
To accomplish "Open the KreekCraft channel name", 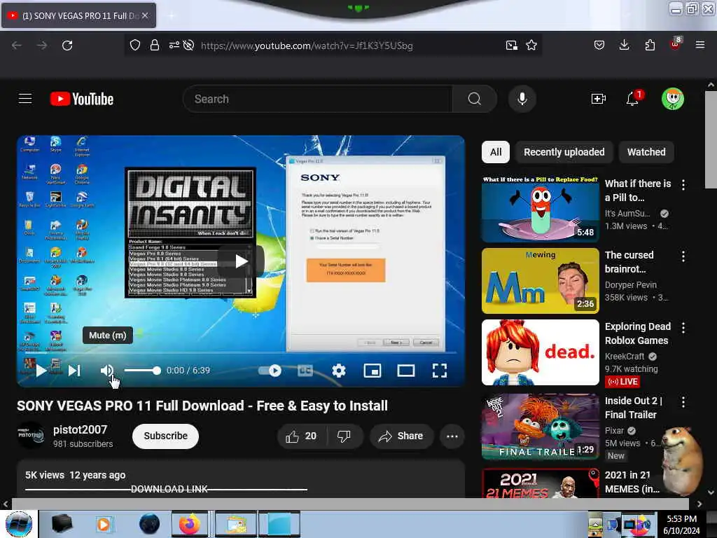I will pyautogui.click(x=625, y=357).
